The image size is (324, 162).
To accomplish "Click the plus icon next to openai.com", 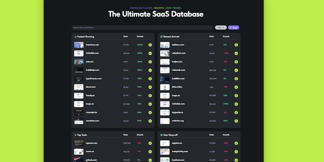I will pyautogui.click(x=150, y=143).
